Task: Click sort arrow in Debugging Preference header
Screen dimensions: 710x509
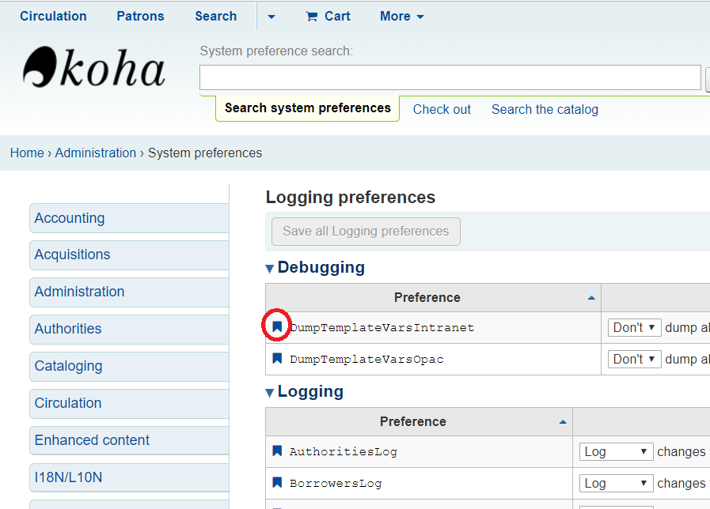Action: coord(591,298)
